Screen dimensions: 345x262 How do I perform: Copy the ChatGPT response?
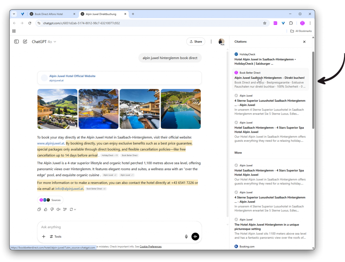(x=39, y=209)
